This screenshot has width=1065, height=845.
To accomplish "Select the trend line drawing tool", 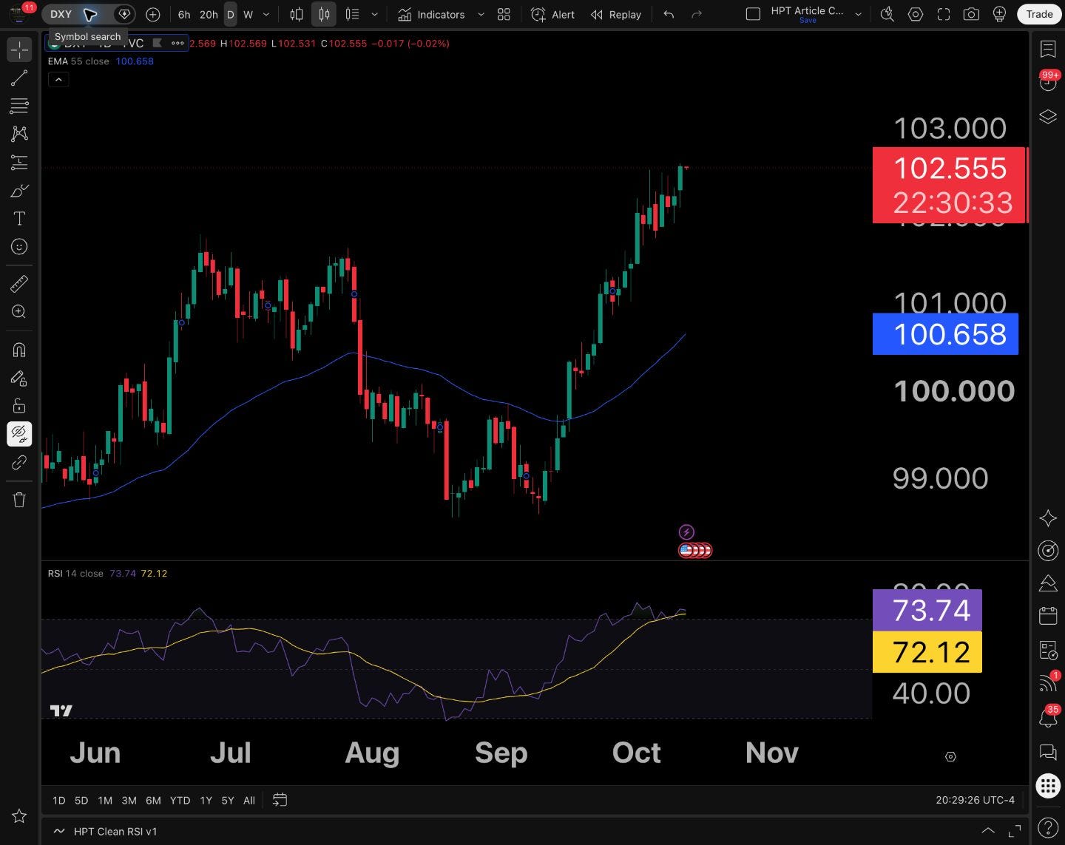I will pyautogui.click(x=19, y=78).
